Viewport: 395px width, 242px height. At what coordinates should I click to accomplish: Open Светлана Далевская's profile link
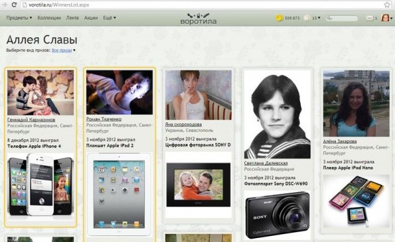(x=266, y=163)
